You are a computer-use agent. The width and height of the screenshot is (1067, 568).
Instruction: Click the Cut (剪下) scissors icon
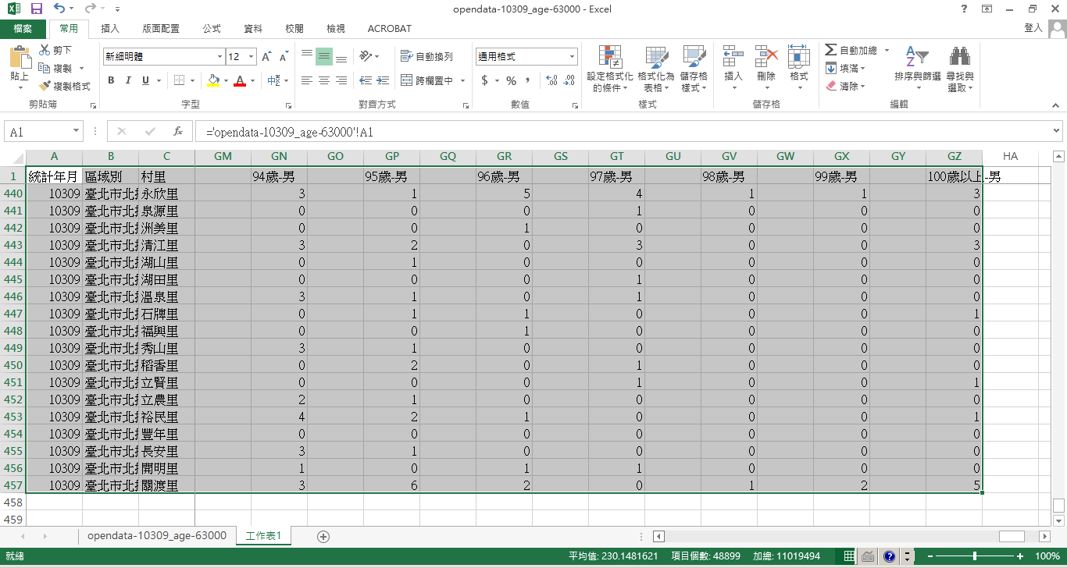point(45,51)
